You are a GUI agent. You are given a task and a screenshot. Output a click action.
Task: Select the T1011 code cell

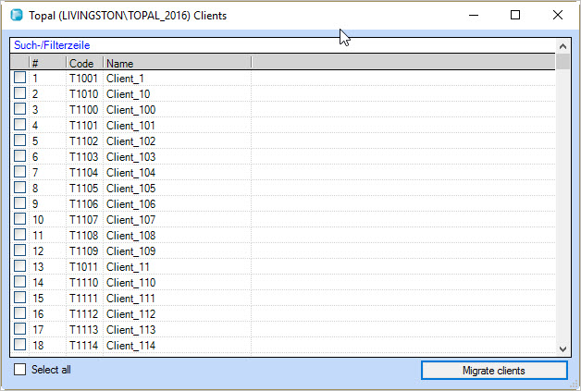(82, 266)
